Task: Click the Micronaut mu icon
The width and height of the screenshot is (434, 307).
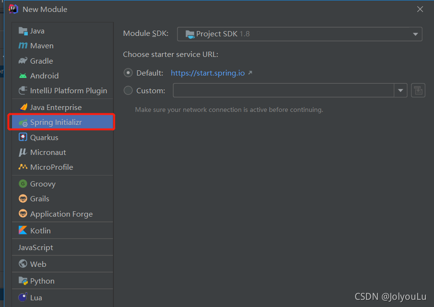Action: tap(22, 152)
